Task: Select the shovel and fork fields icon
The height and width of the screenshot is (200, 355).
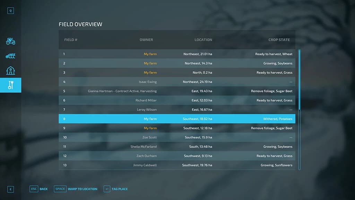Action: coord(11,85)
